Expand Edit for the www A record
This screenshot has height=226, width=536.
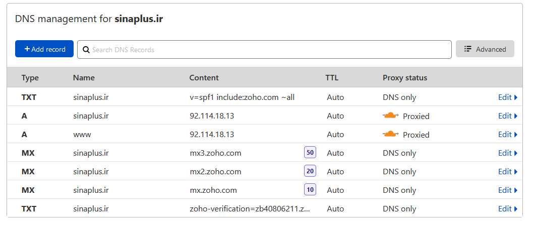[x=507, y=134]
